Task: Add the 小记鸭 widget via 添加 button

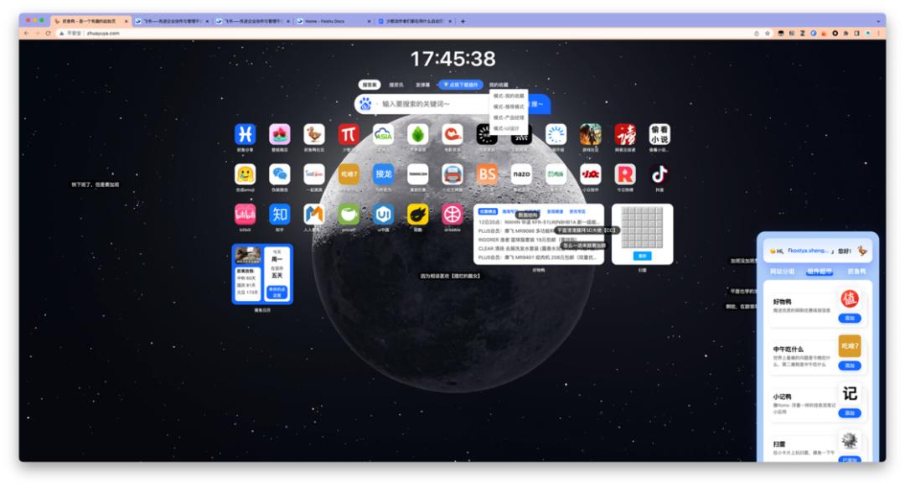Action: [x=850, y=413]
